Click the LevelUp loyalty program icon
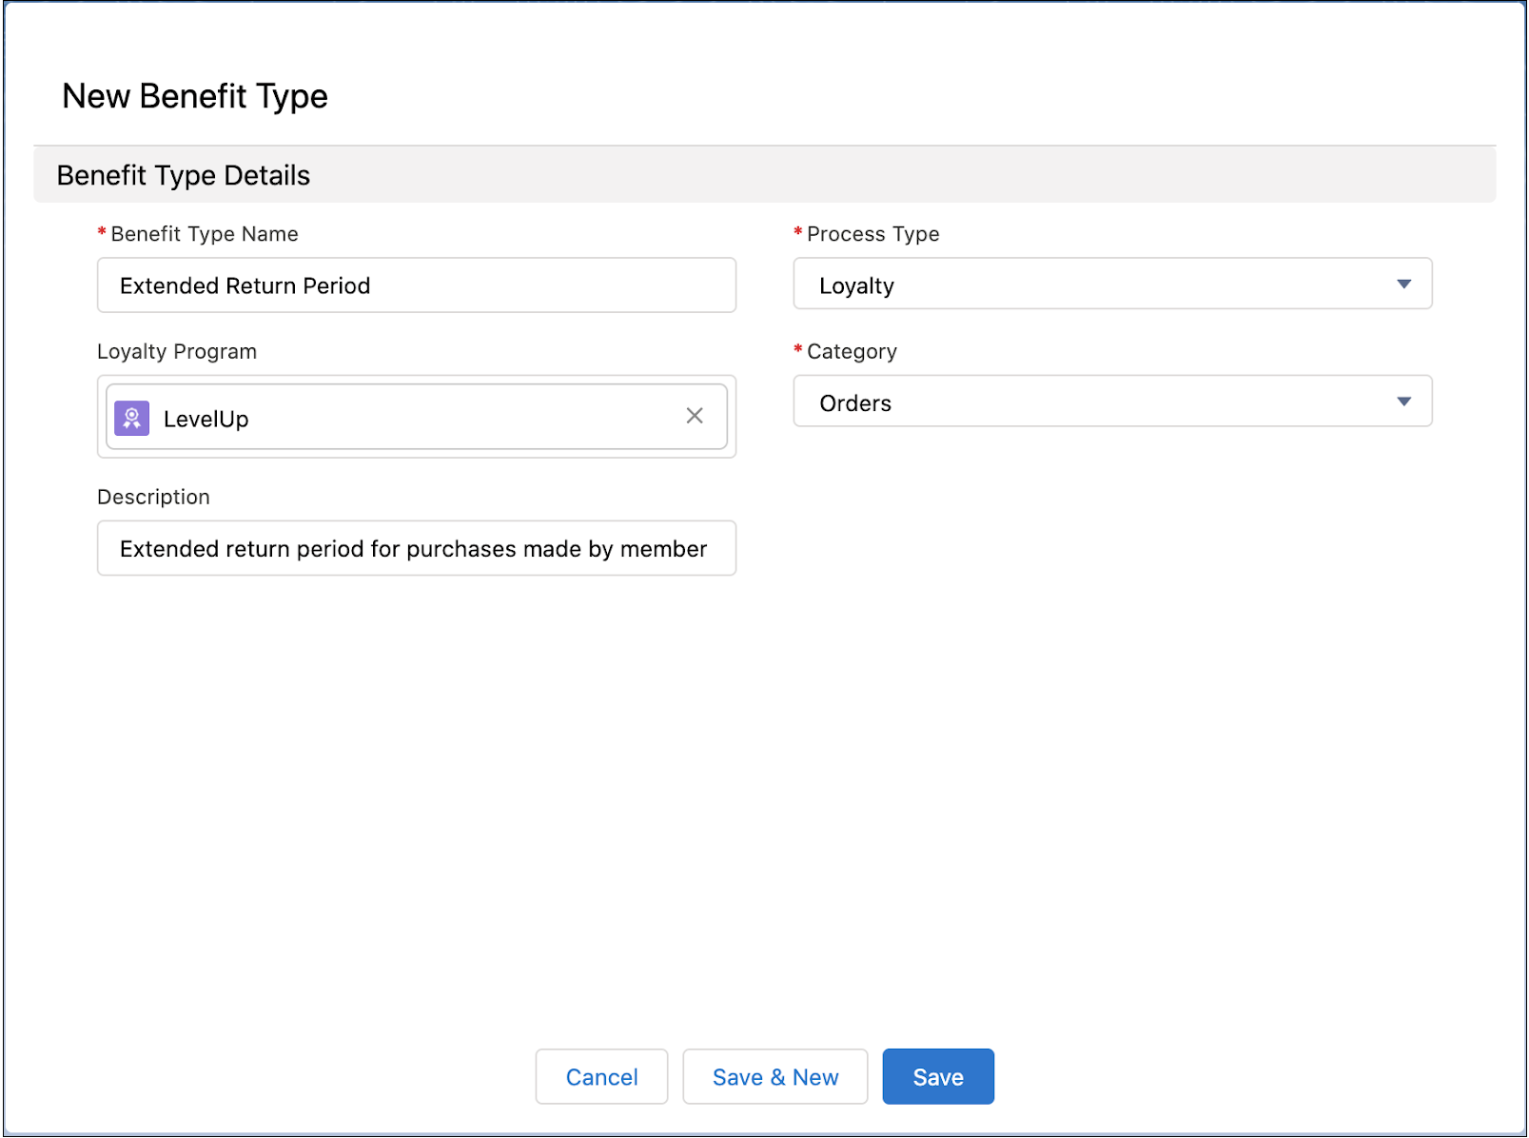1529x1138 pixels. tap(131, 418)
